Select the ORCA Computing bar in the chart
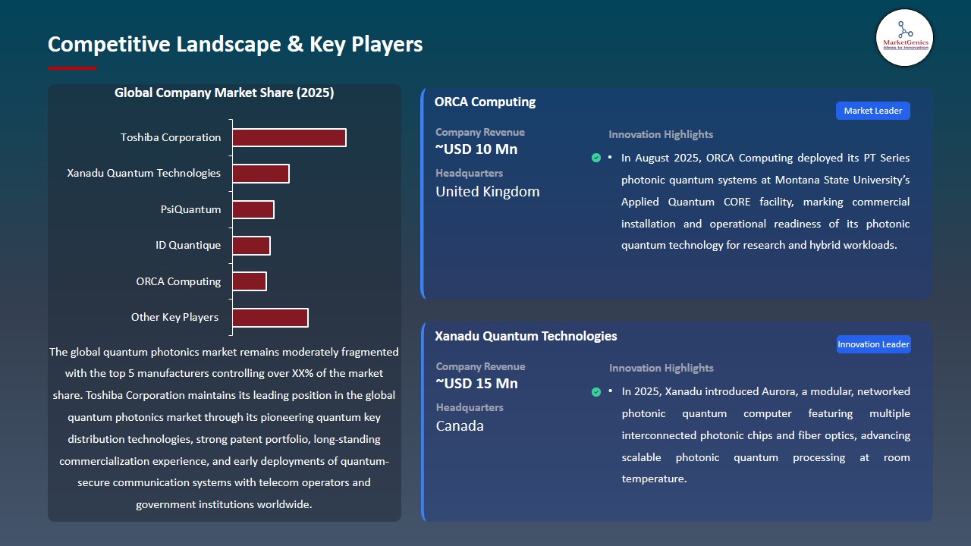Viewport: 971px width, 546px height. tap(249, 281)
